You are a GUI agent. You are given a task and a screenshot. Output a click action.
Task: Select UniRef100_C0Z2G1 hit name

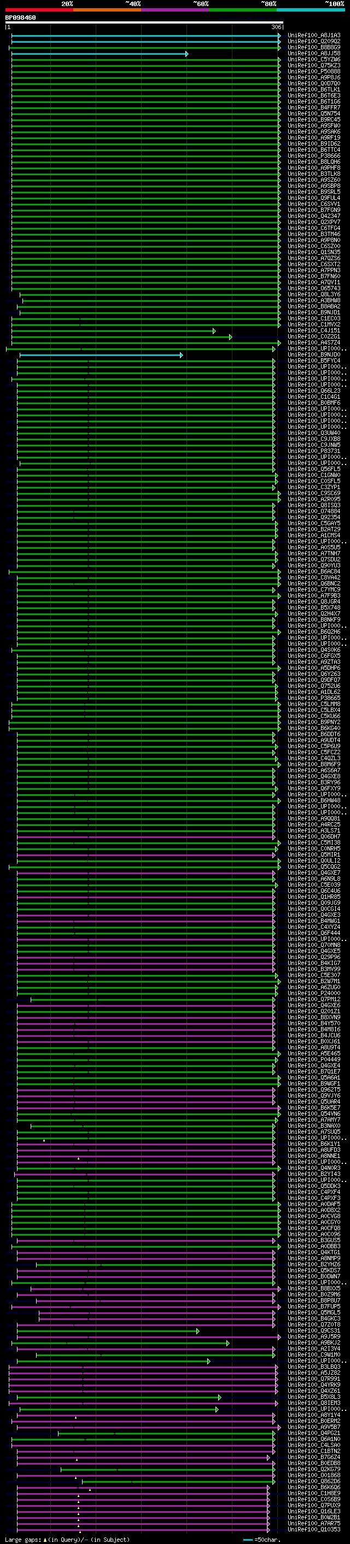coord(314,336)
